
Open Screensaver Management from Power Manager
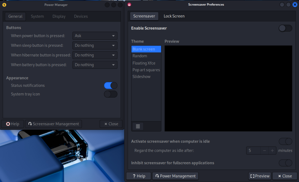53,124
